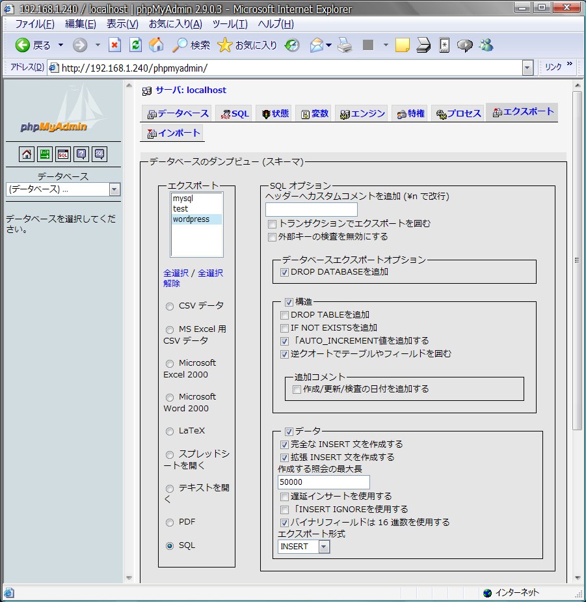Click the Search magnifier icon
Image resolution: width=586 pixels, height=602 pixels.
point(180,46)
